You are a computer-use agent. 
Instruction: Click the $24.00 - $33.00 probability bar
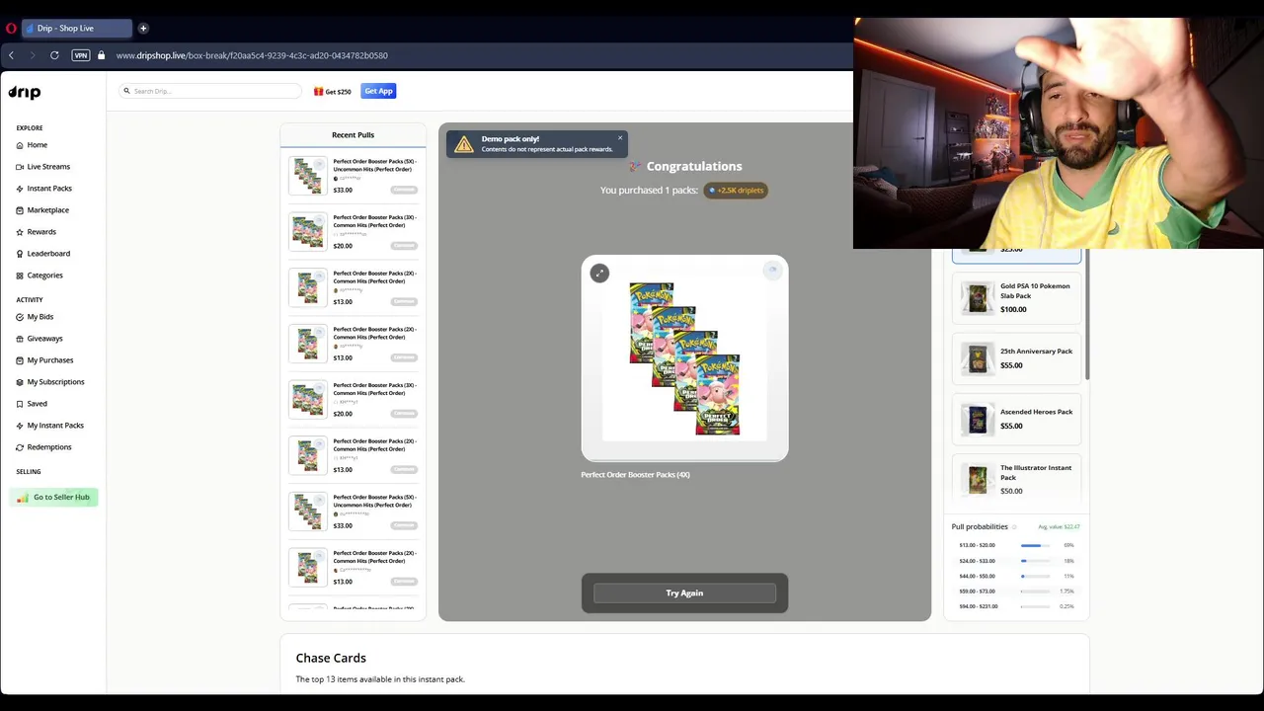tap(1036, 561)
